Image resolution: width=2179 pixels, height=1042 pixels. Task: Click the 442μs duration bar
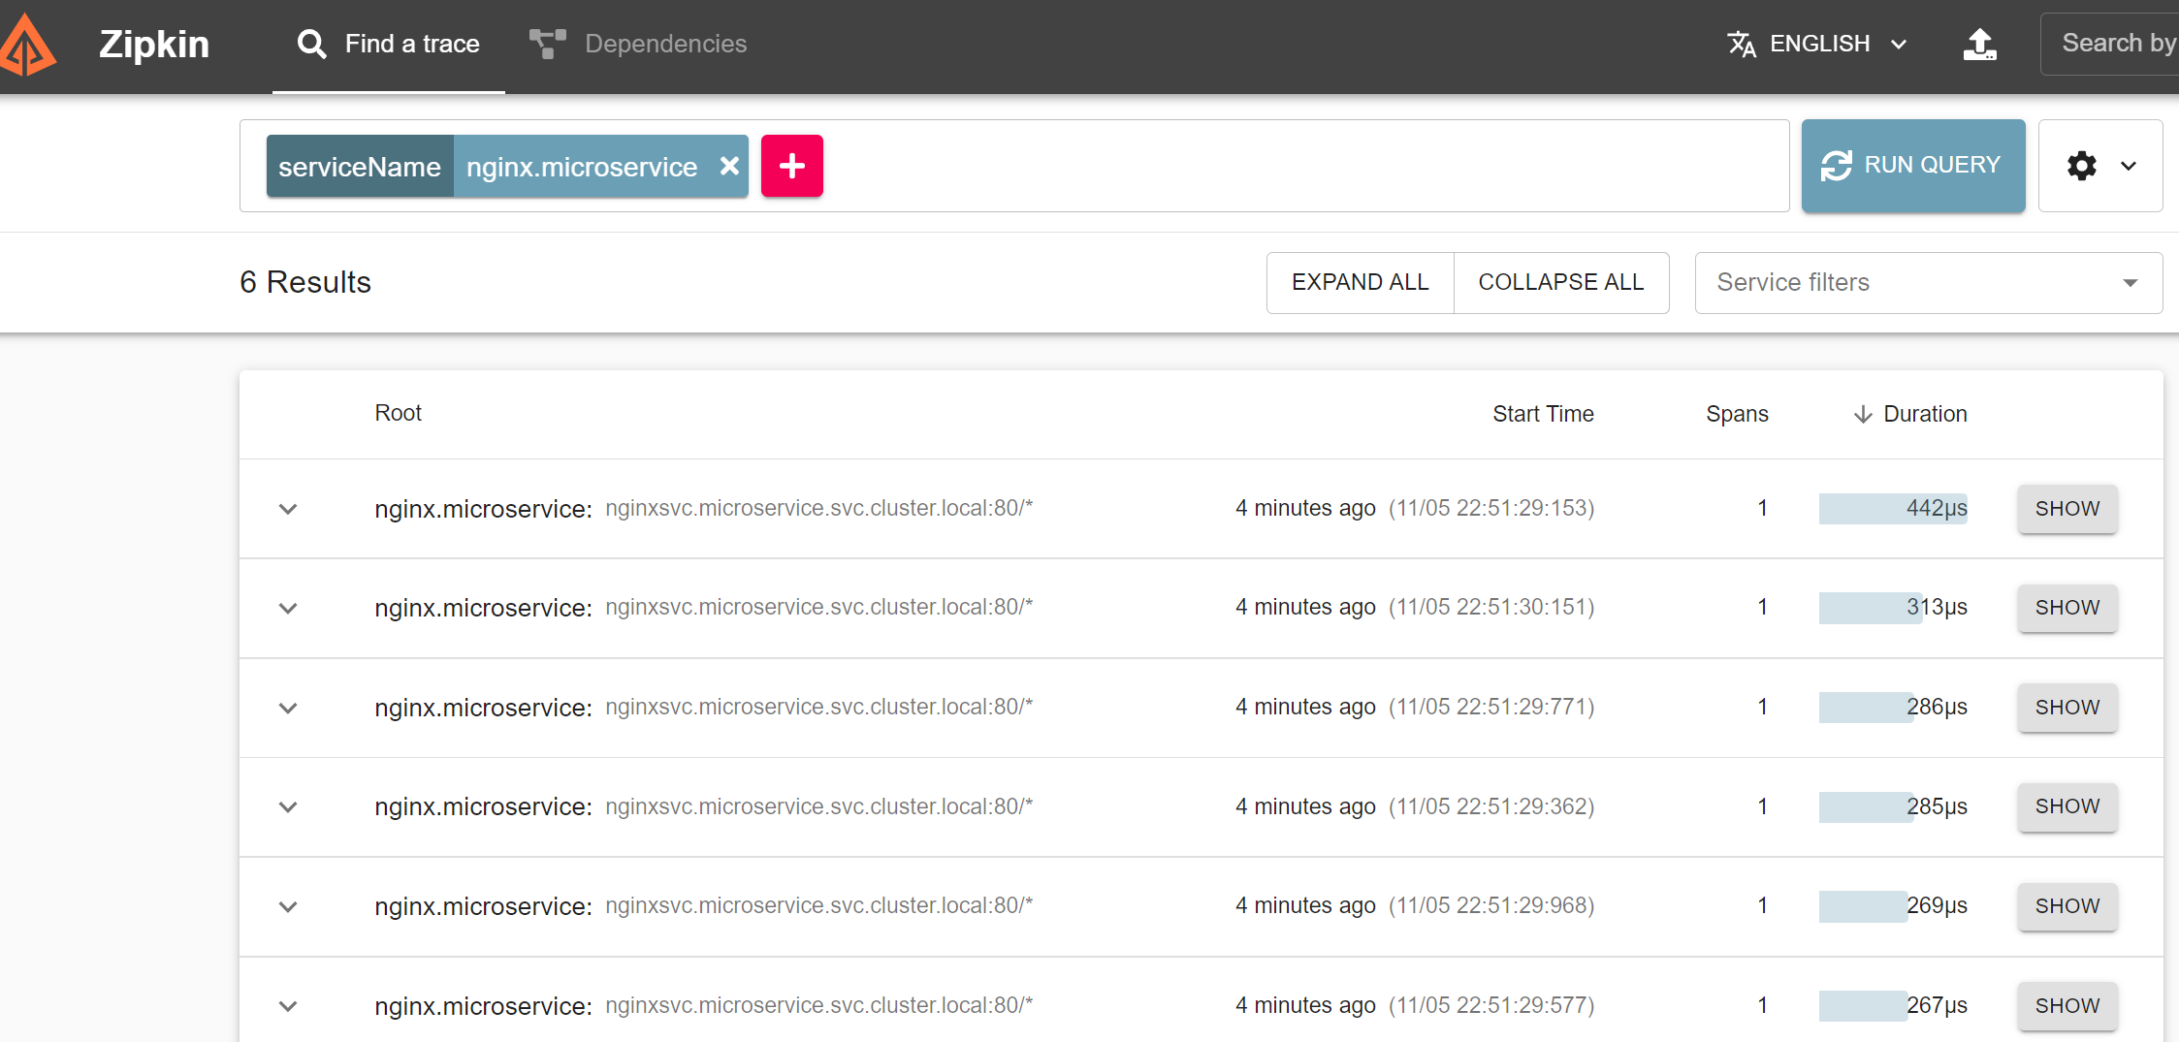[x=1893, y=509]
